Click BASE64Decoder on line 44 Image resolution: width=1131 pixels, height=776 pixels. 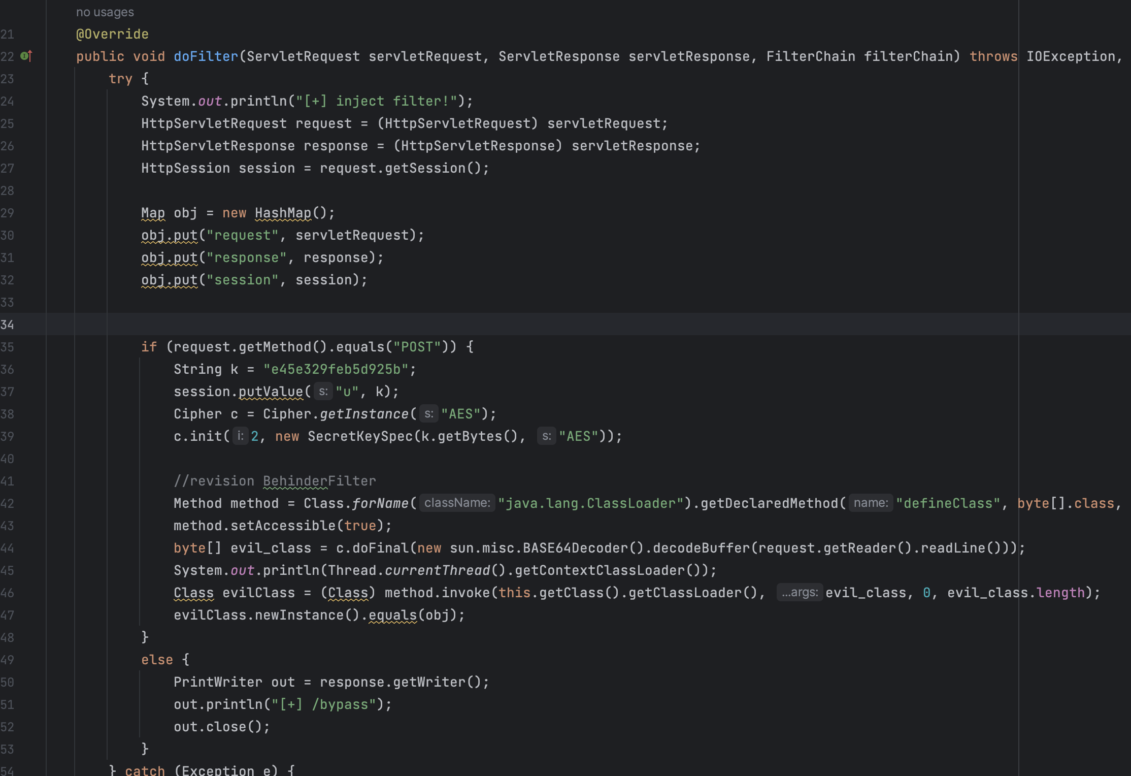coord(575,548)
